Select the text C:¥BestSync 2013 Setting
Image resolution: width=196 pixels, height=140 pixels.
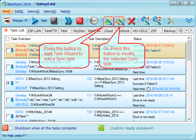[43, 79]
